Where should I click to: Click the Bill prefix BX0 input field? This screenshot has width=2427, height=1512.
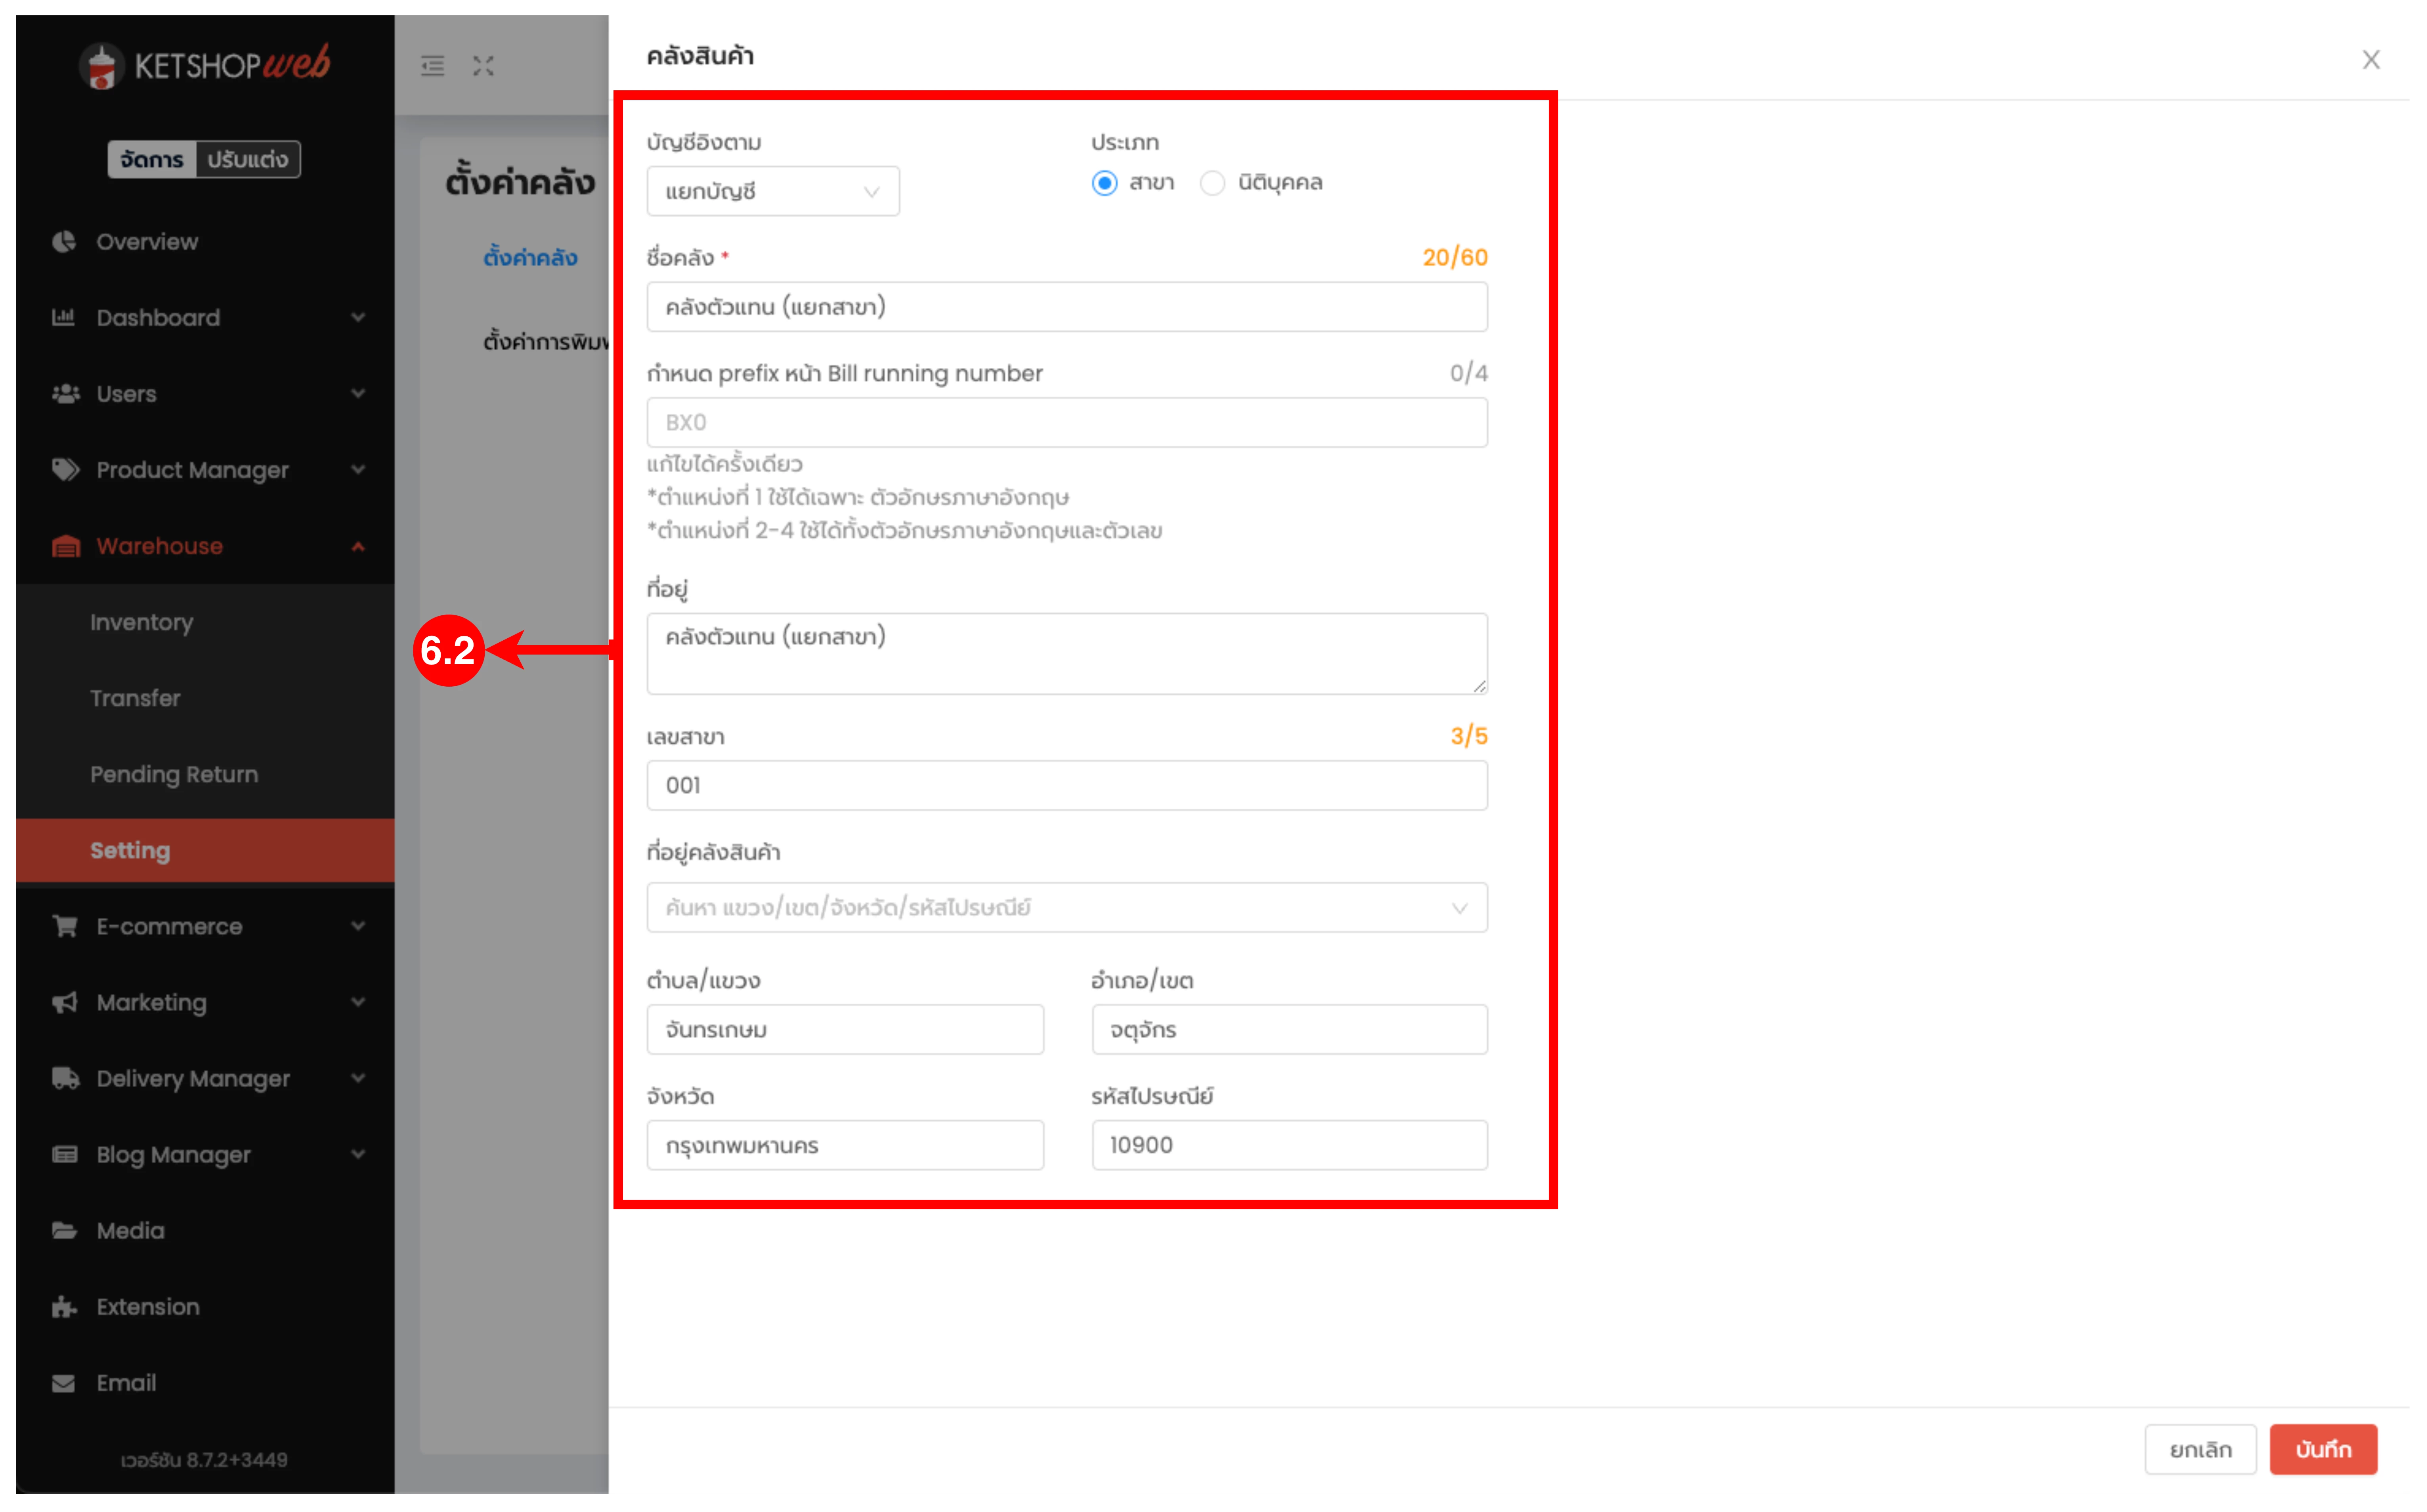[x=1066, y=422]
